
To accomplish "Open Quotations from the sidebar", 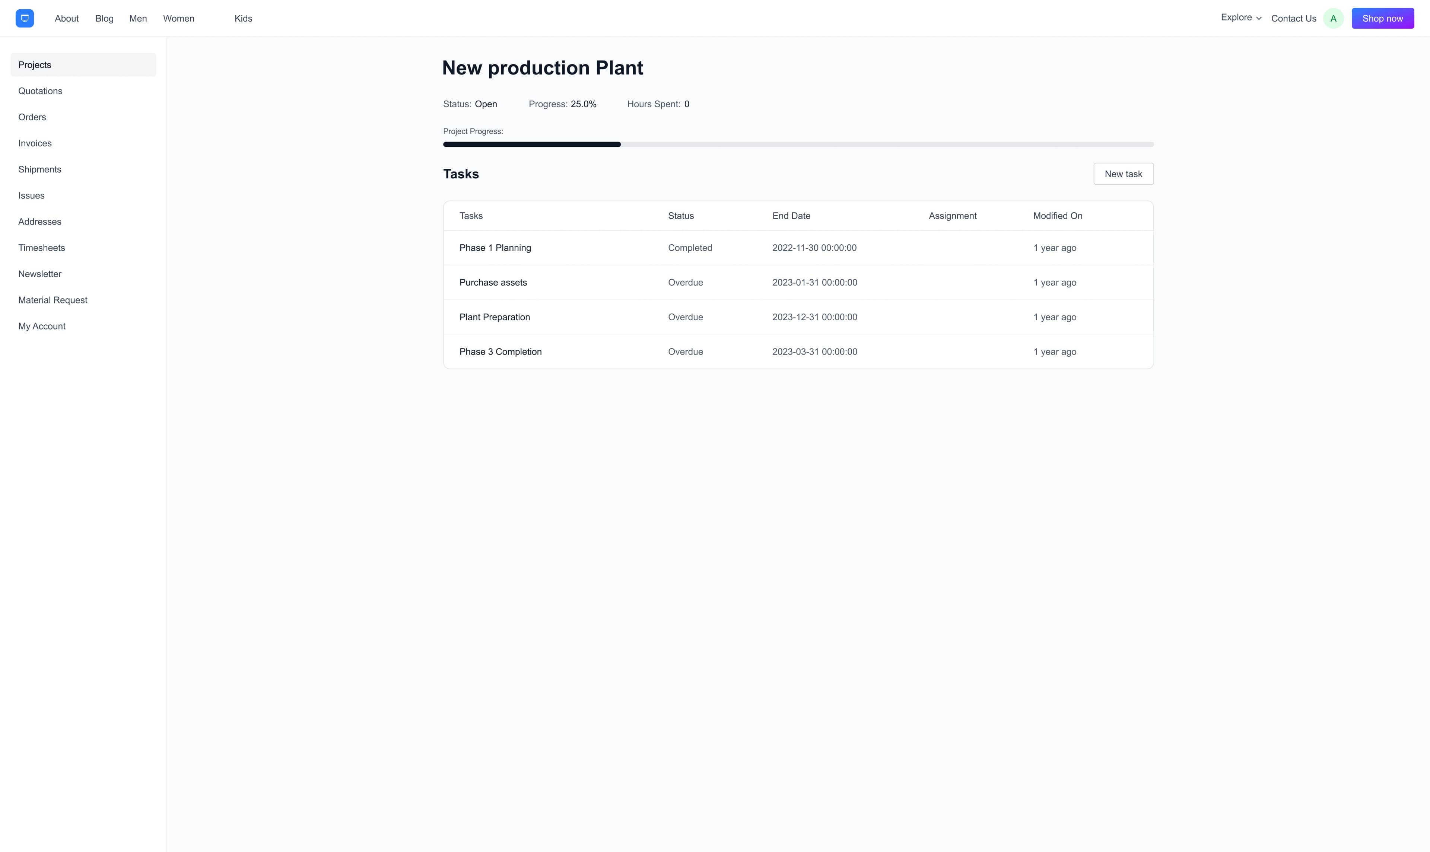I will [39, 91].
